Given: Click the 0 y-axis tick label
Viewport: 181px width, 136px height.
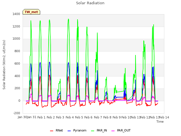Looking at the screenshot, I should [x=19, y=101].
